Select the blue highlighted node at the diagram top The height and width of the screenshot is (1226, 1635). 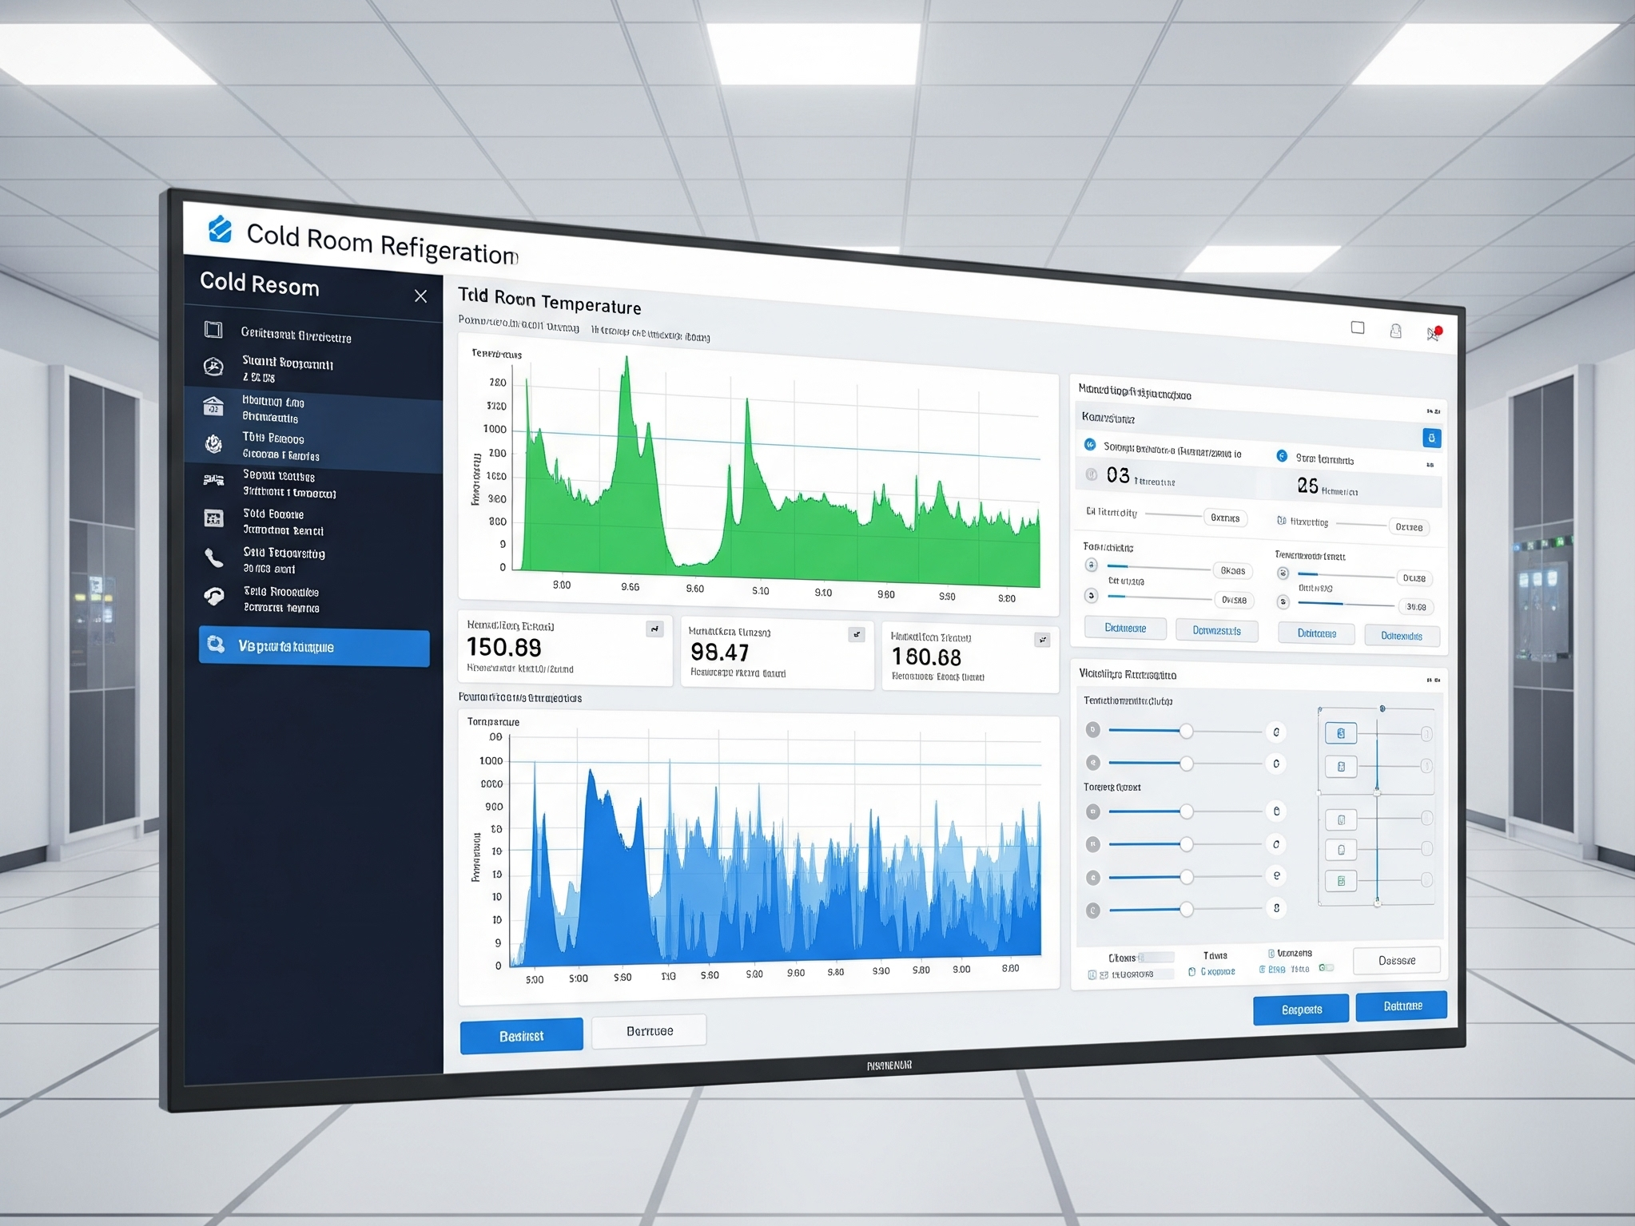(1341, 733)
